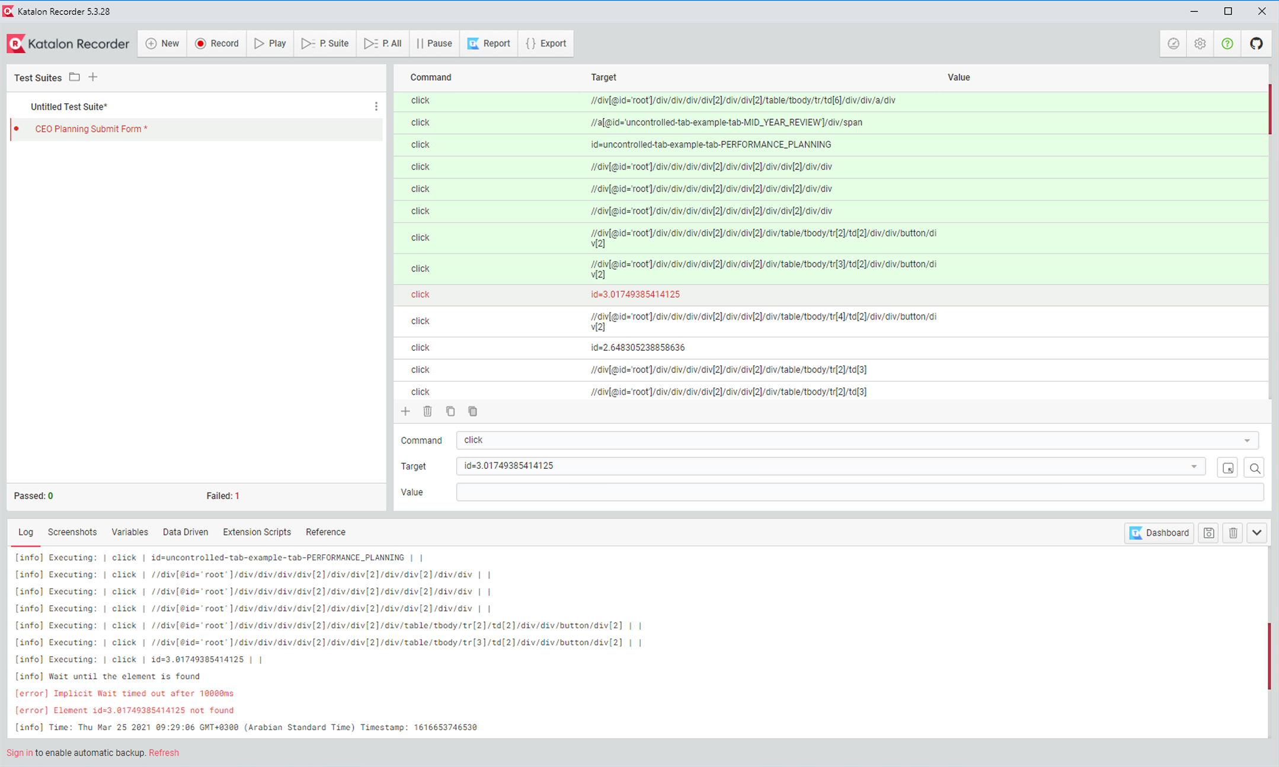Image resolution: width=1279 pixels, height=767 pixels.
Task: Select the failed click id=3.01749385414125 row
Action: (831, 295)
